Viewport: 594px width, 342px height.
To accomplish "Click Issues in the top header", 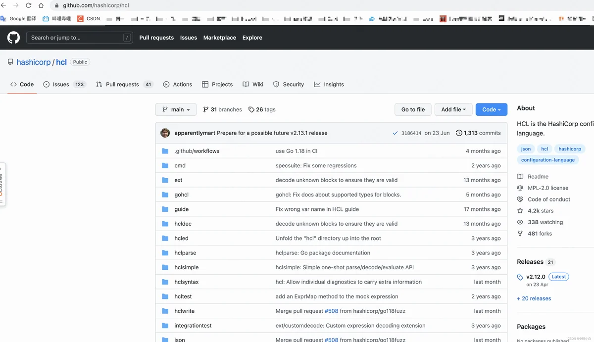I will coord(189,38).
